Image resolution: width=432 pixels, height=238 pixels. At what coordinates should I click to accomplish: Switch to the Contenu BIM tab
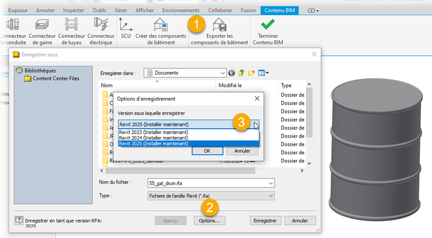(x=280, y=11)
